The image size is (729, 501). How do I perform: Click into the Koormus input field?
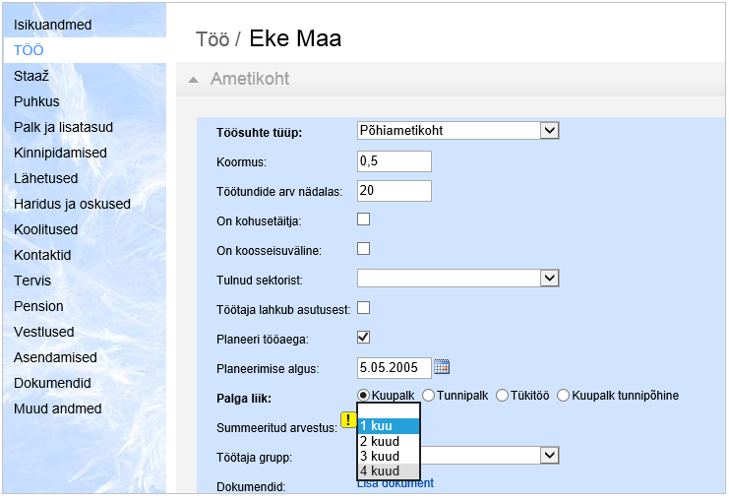395,160
